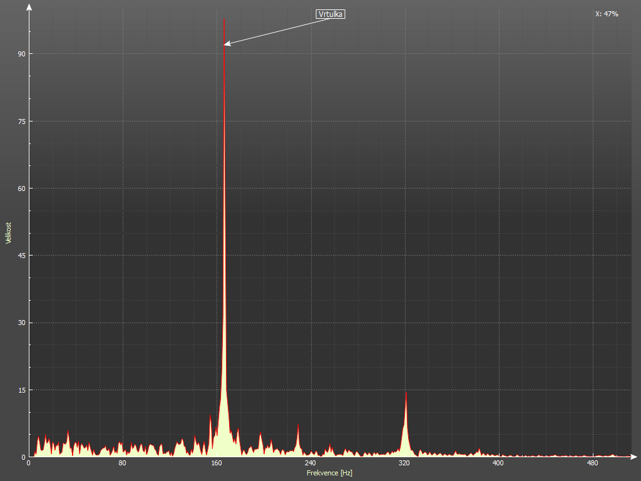
Task: Click the 80 tick on the frequency axis
Action: coord(123,463)
